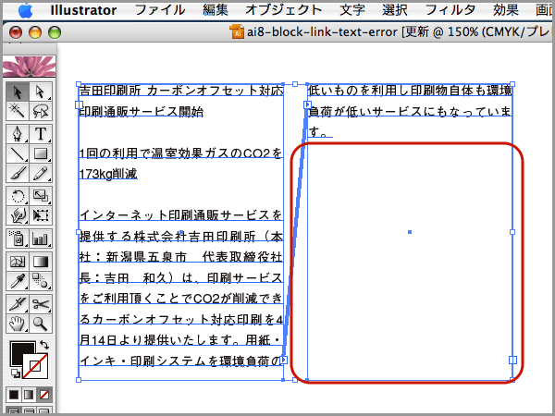Click the document title ai8-block-link-text-error

click(322, 31)
